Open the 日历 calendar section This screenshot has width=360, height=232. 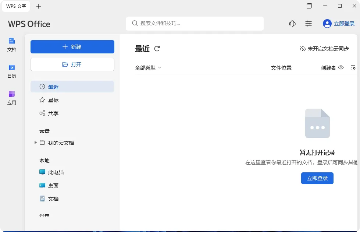point(12,71)
